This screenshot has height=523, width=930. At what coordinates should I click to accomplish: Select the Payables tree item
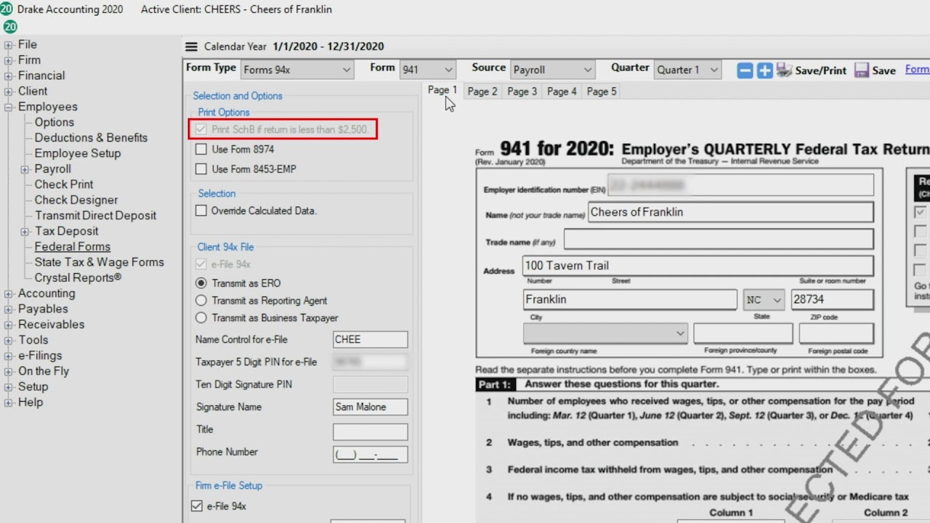43,309
